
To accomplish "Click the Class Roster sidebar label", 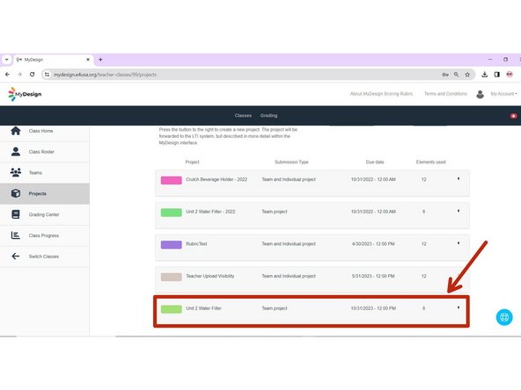I will [x=41, y=152].
